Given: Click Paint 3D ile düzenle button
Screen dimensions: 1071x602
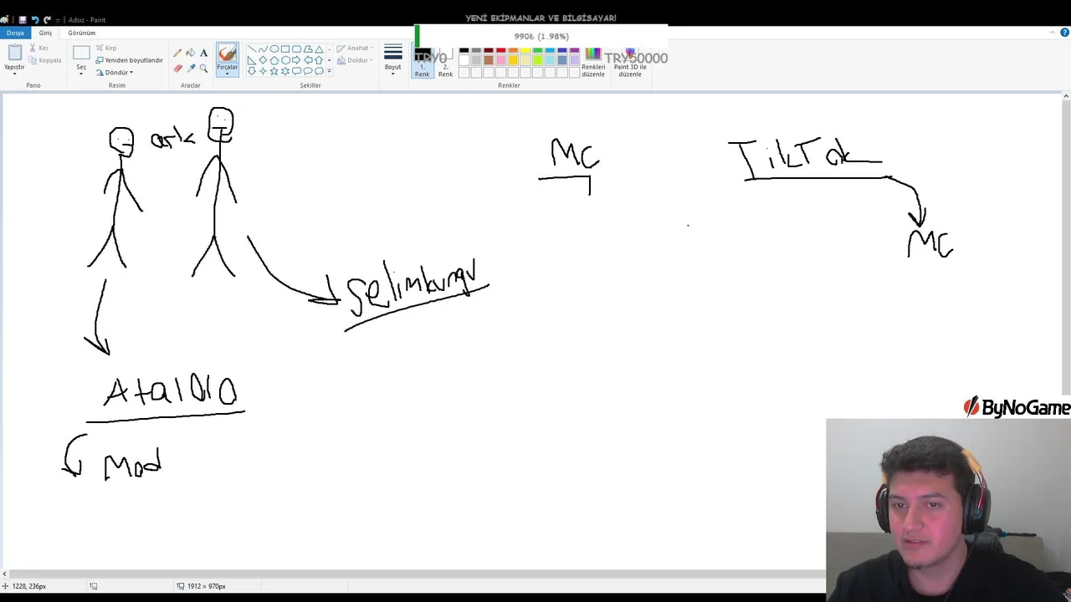Looking at the screenshot, I should coord(630,62).
